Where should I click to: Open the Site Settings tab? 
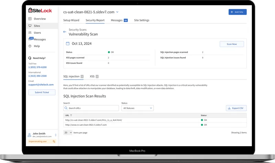[142, 20]
